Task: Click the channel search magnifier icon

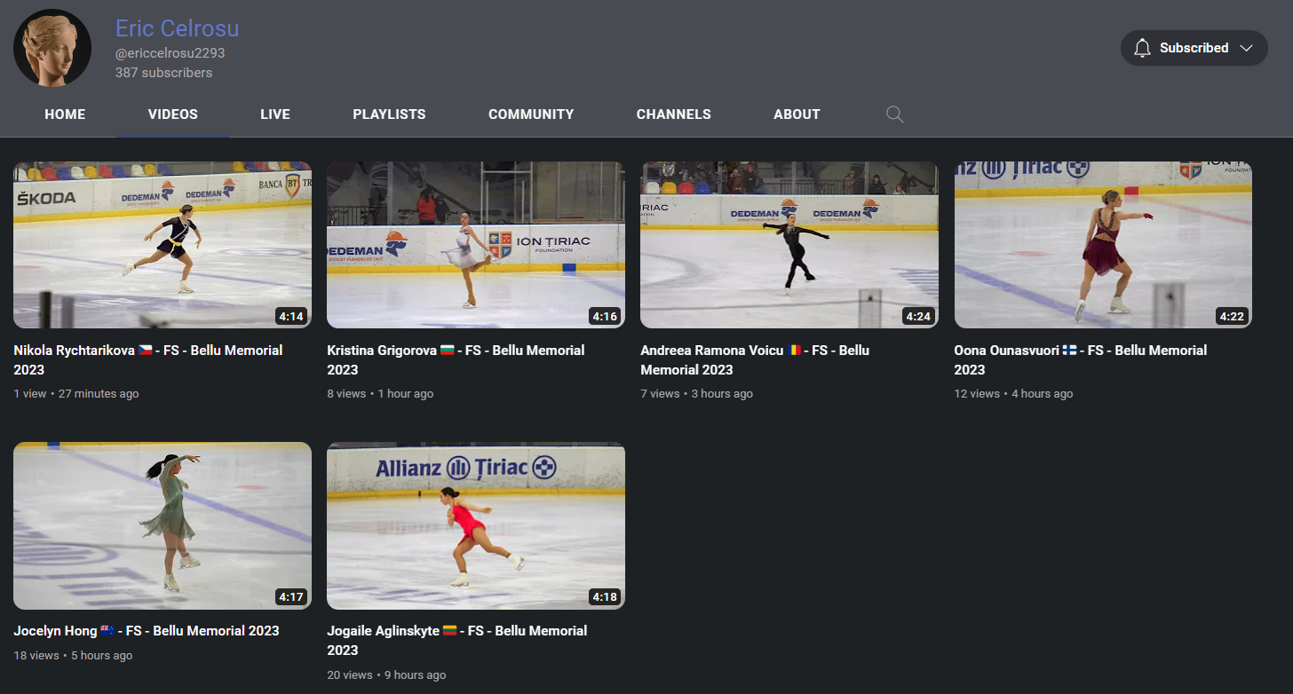Action: (x=895, y=114)
